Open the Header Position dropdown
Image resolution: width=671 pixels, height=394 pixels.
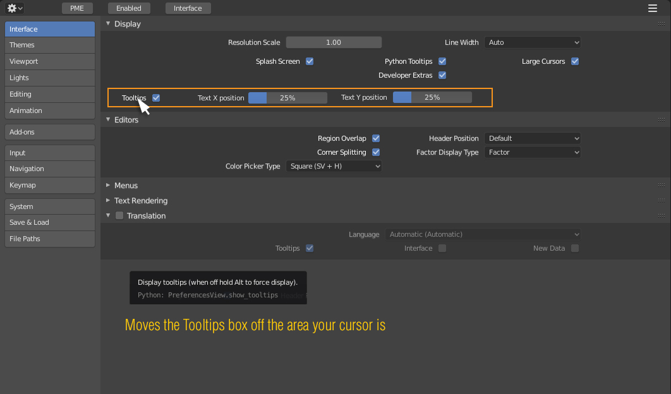pyautogui.click(x=533, y=139)
